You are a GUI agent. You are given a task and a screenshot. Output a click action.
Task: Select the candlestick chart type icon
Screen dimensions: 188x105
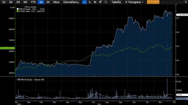[x=95, y=2]
